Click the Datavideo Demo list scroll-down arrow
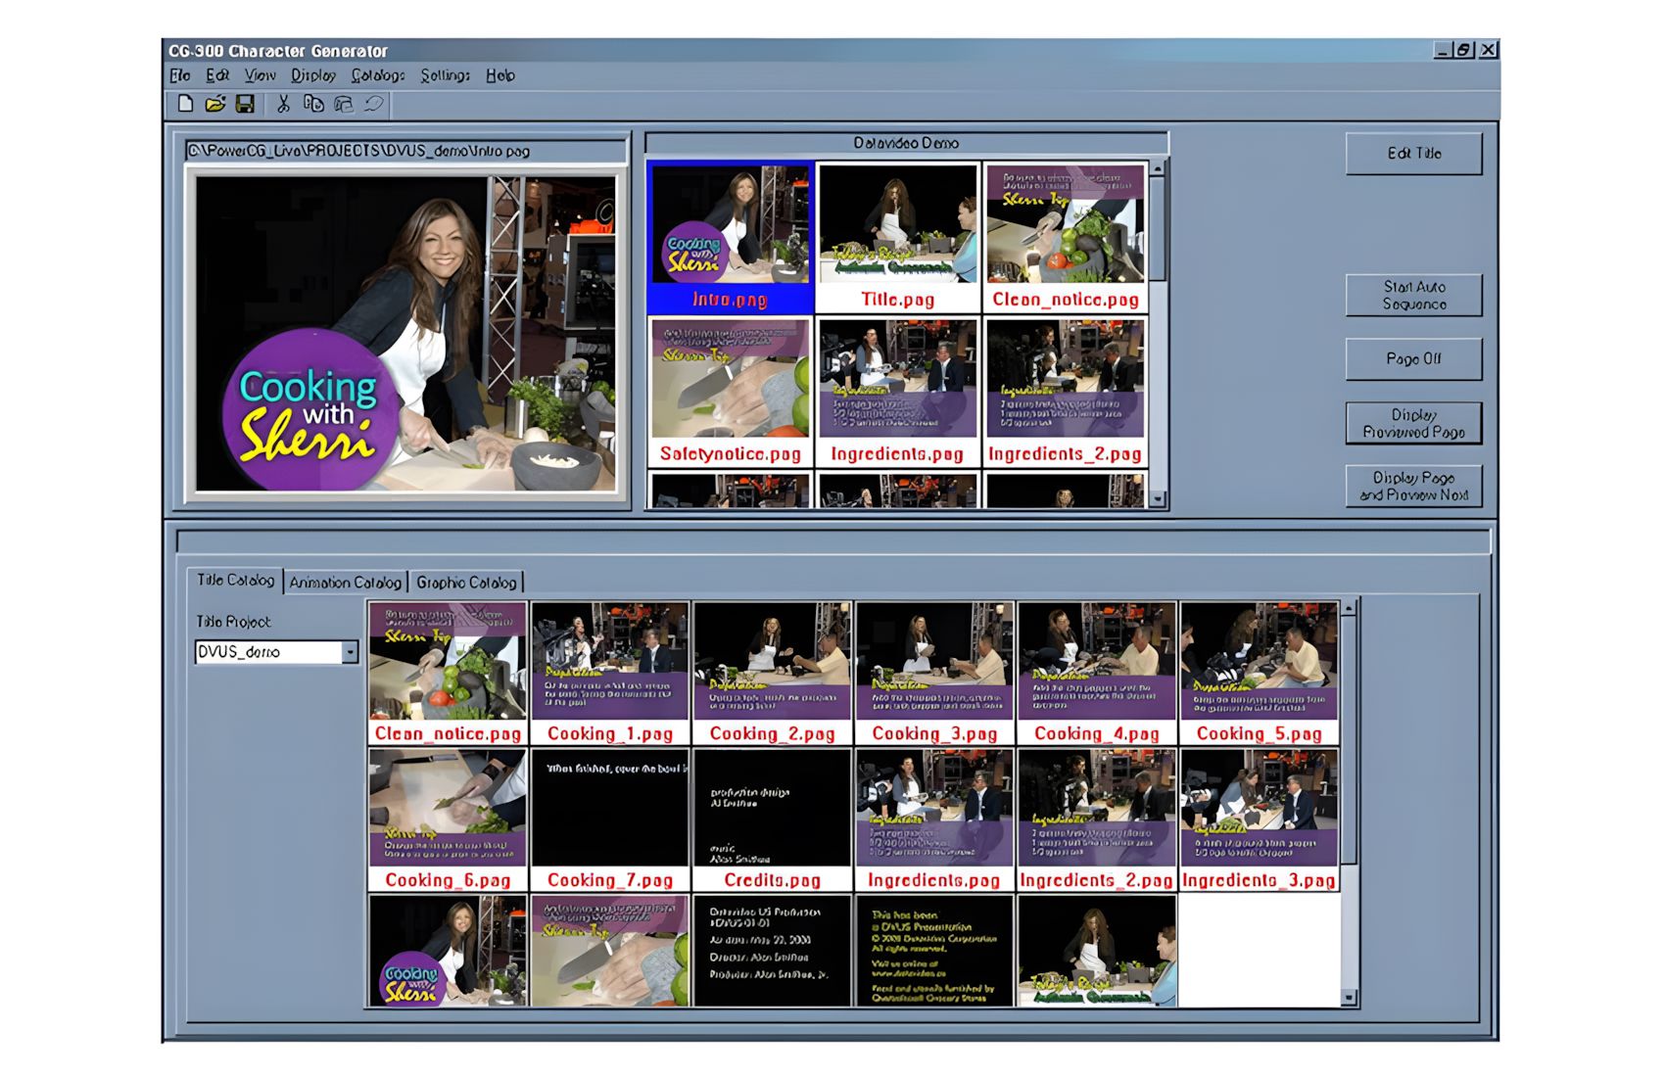 [1158, 499]
